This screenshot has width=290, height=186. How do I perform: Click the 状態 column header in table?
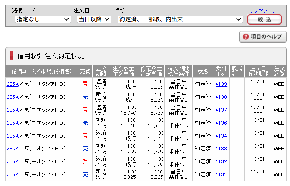point(203,71)
